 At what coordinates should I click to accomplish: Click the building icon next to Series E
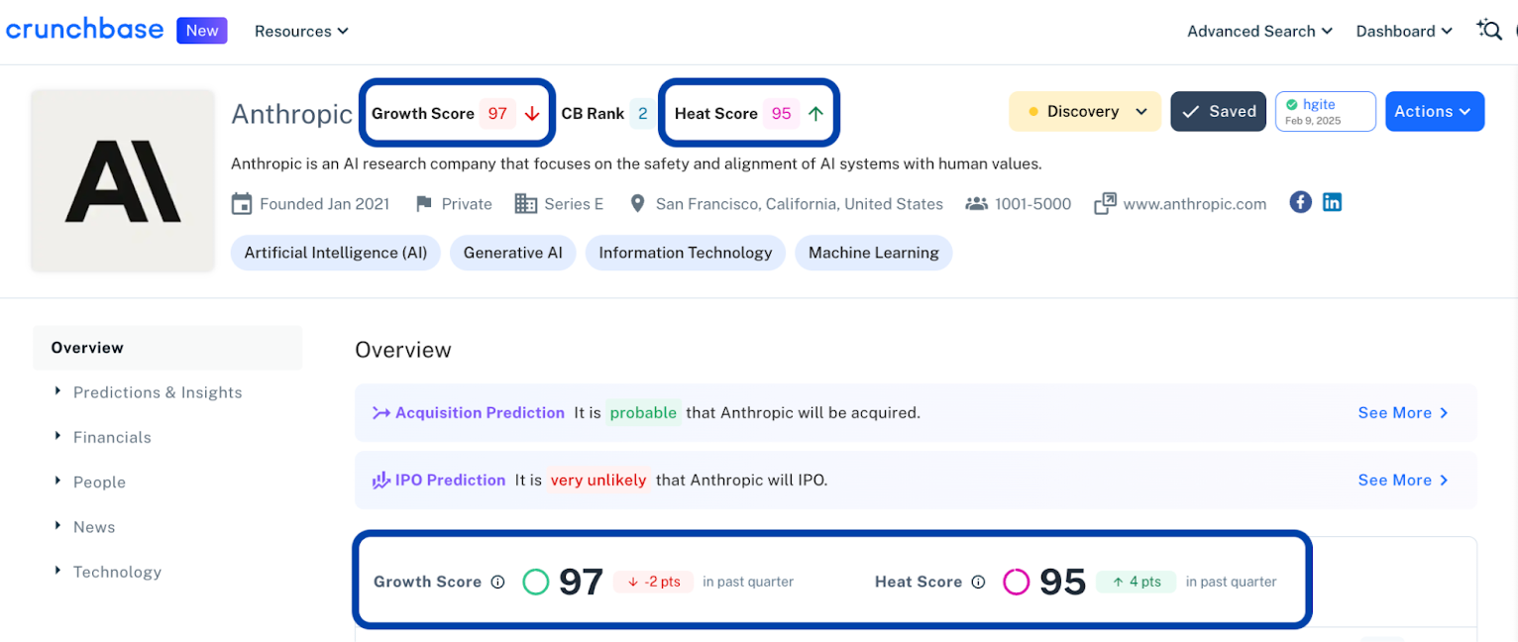pyautogui.click(x=526, y=204)
